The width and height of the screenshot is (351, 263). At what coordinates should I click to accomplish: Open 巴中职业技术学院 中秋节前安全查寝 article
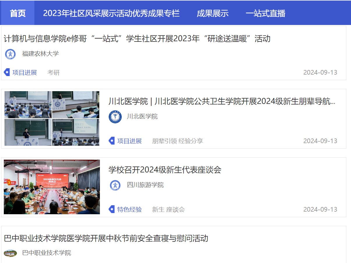(x=106, y=238)
